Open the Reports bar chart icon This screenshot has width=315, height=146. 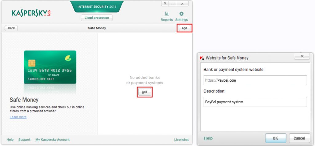(166, 14)
